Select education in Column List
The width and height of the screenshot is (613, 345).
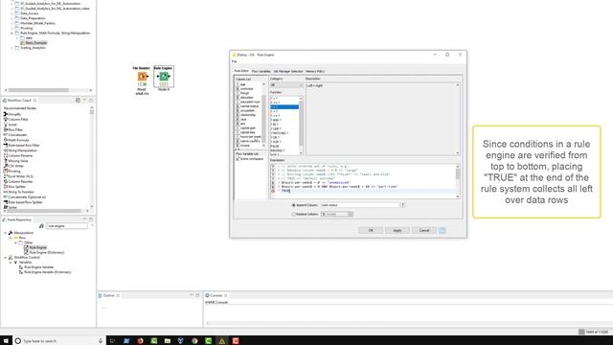(246, 98)
